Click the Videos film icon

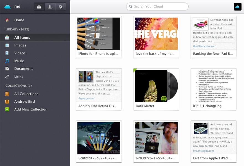(7, 53)
